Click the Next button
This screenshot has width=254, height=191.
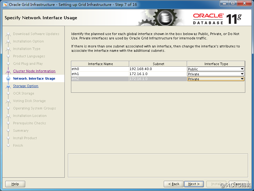point(194,184)
